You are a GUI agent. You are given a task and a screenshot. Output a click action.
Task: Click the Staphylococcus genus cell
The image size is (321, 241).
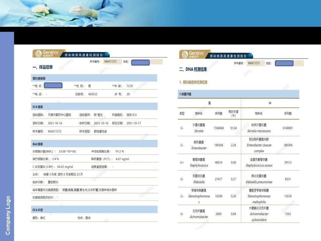click(199, 162)
